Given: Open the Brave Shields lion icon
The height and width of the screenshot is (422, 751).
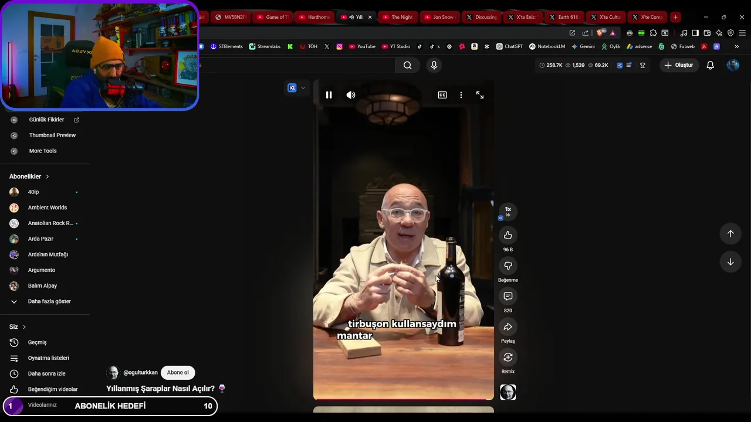Looking at the screenshot, I should coord(599,33).
